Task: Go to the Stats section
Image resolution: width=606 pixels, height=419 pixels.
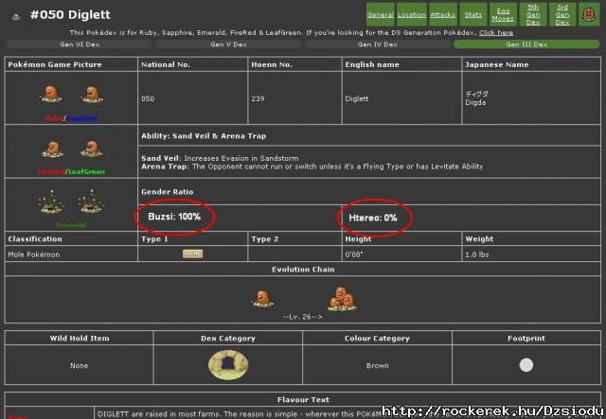Action: point(473,14)
